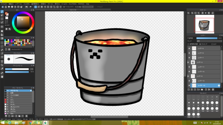Select the Eraser tool in left toolbar
The height and width of the screenshot is (125, 223).
tap(2, 15)
